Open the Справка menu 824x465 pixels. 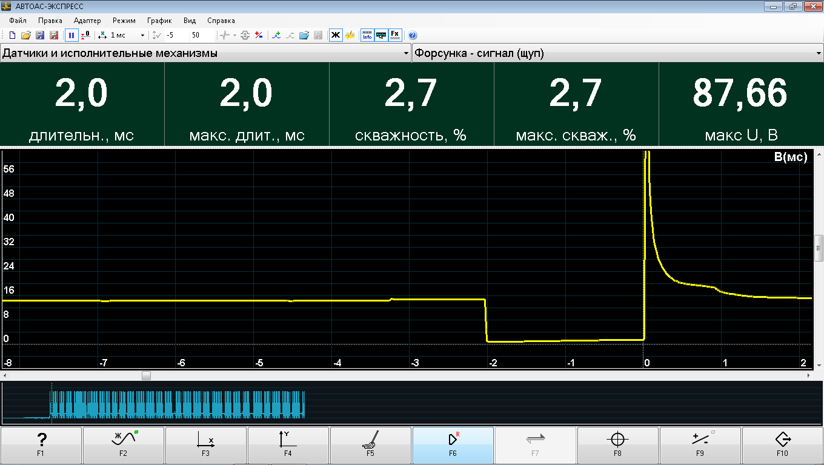click(221, 21)
